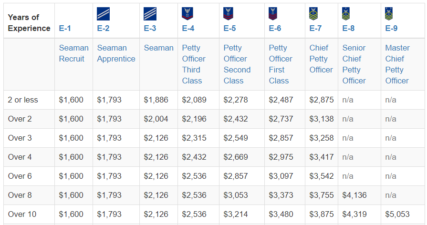Open the Petty Officer Second Class link

pyautogui.click(x=237, y=64)
